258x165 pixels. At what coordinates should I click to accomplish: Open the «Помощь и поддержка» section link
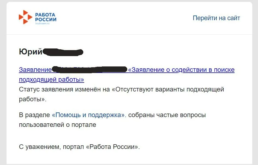(87, 115)
